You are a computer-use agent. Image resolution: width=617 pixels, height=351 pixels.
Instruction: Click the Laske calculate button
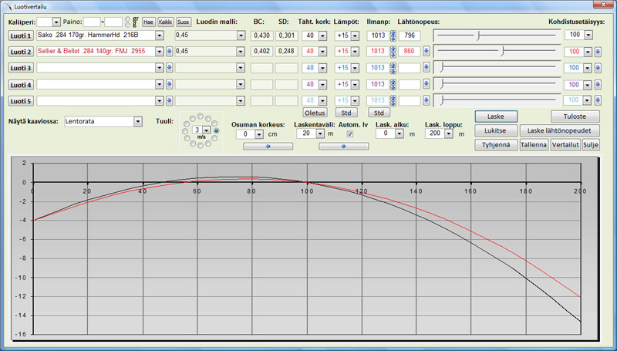(x=496, y=116)
